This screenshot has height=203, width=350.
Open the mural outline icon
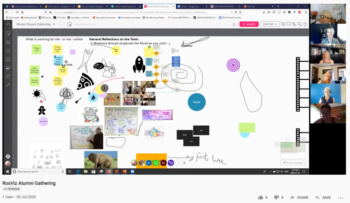tap(69, 24)
